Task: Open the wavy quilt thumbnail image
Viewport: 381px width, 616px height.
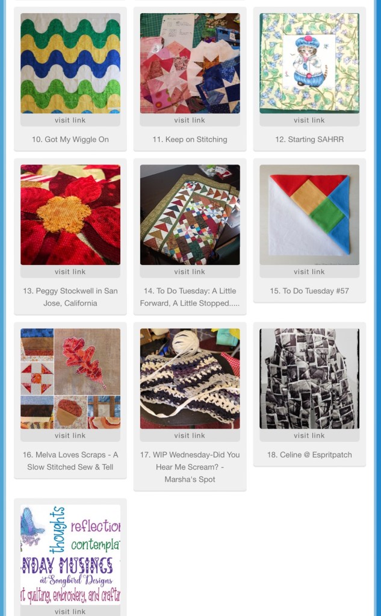Action: tap(70, 63)
